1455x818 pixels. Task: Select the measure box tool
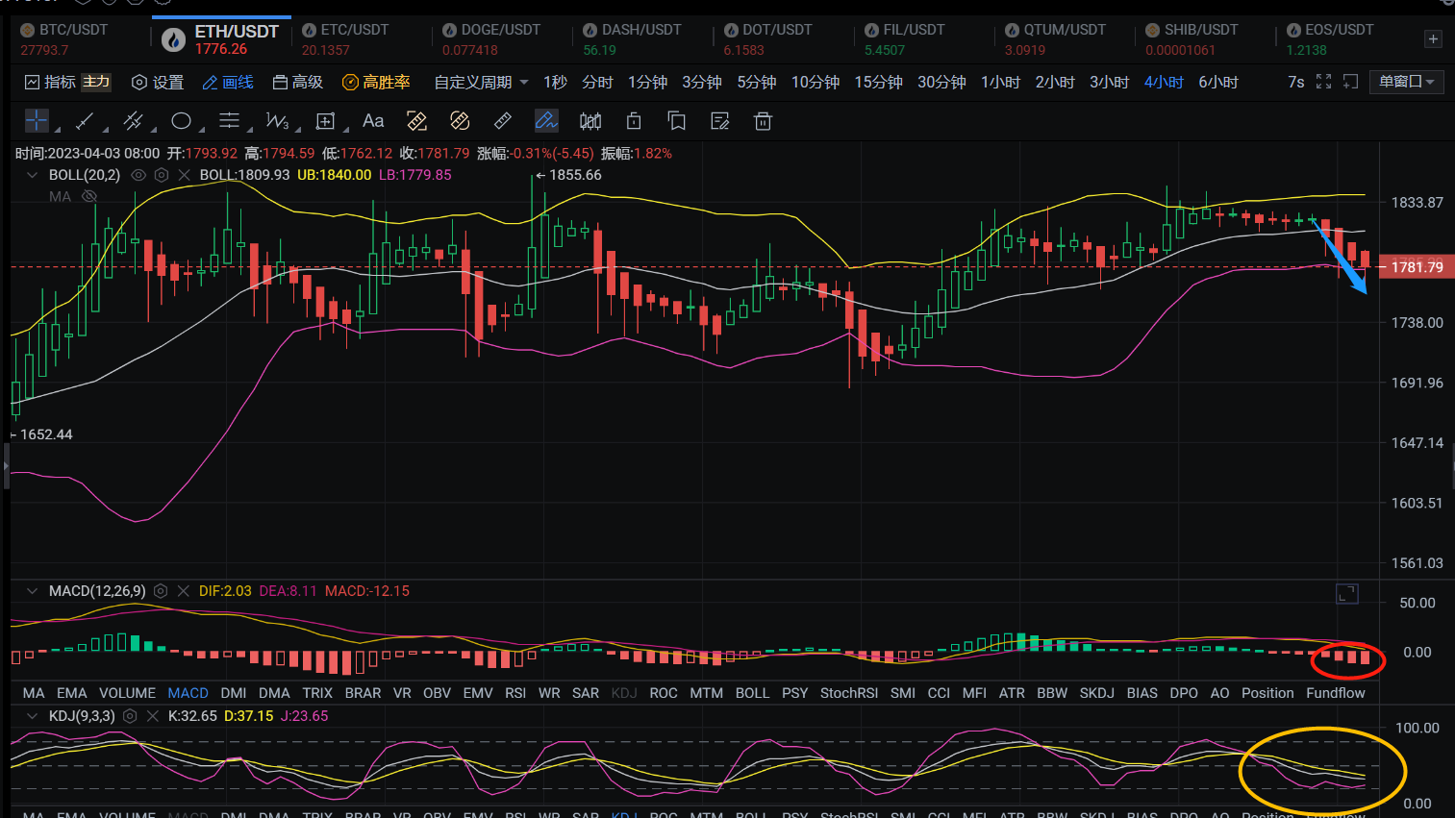point(325,121)
